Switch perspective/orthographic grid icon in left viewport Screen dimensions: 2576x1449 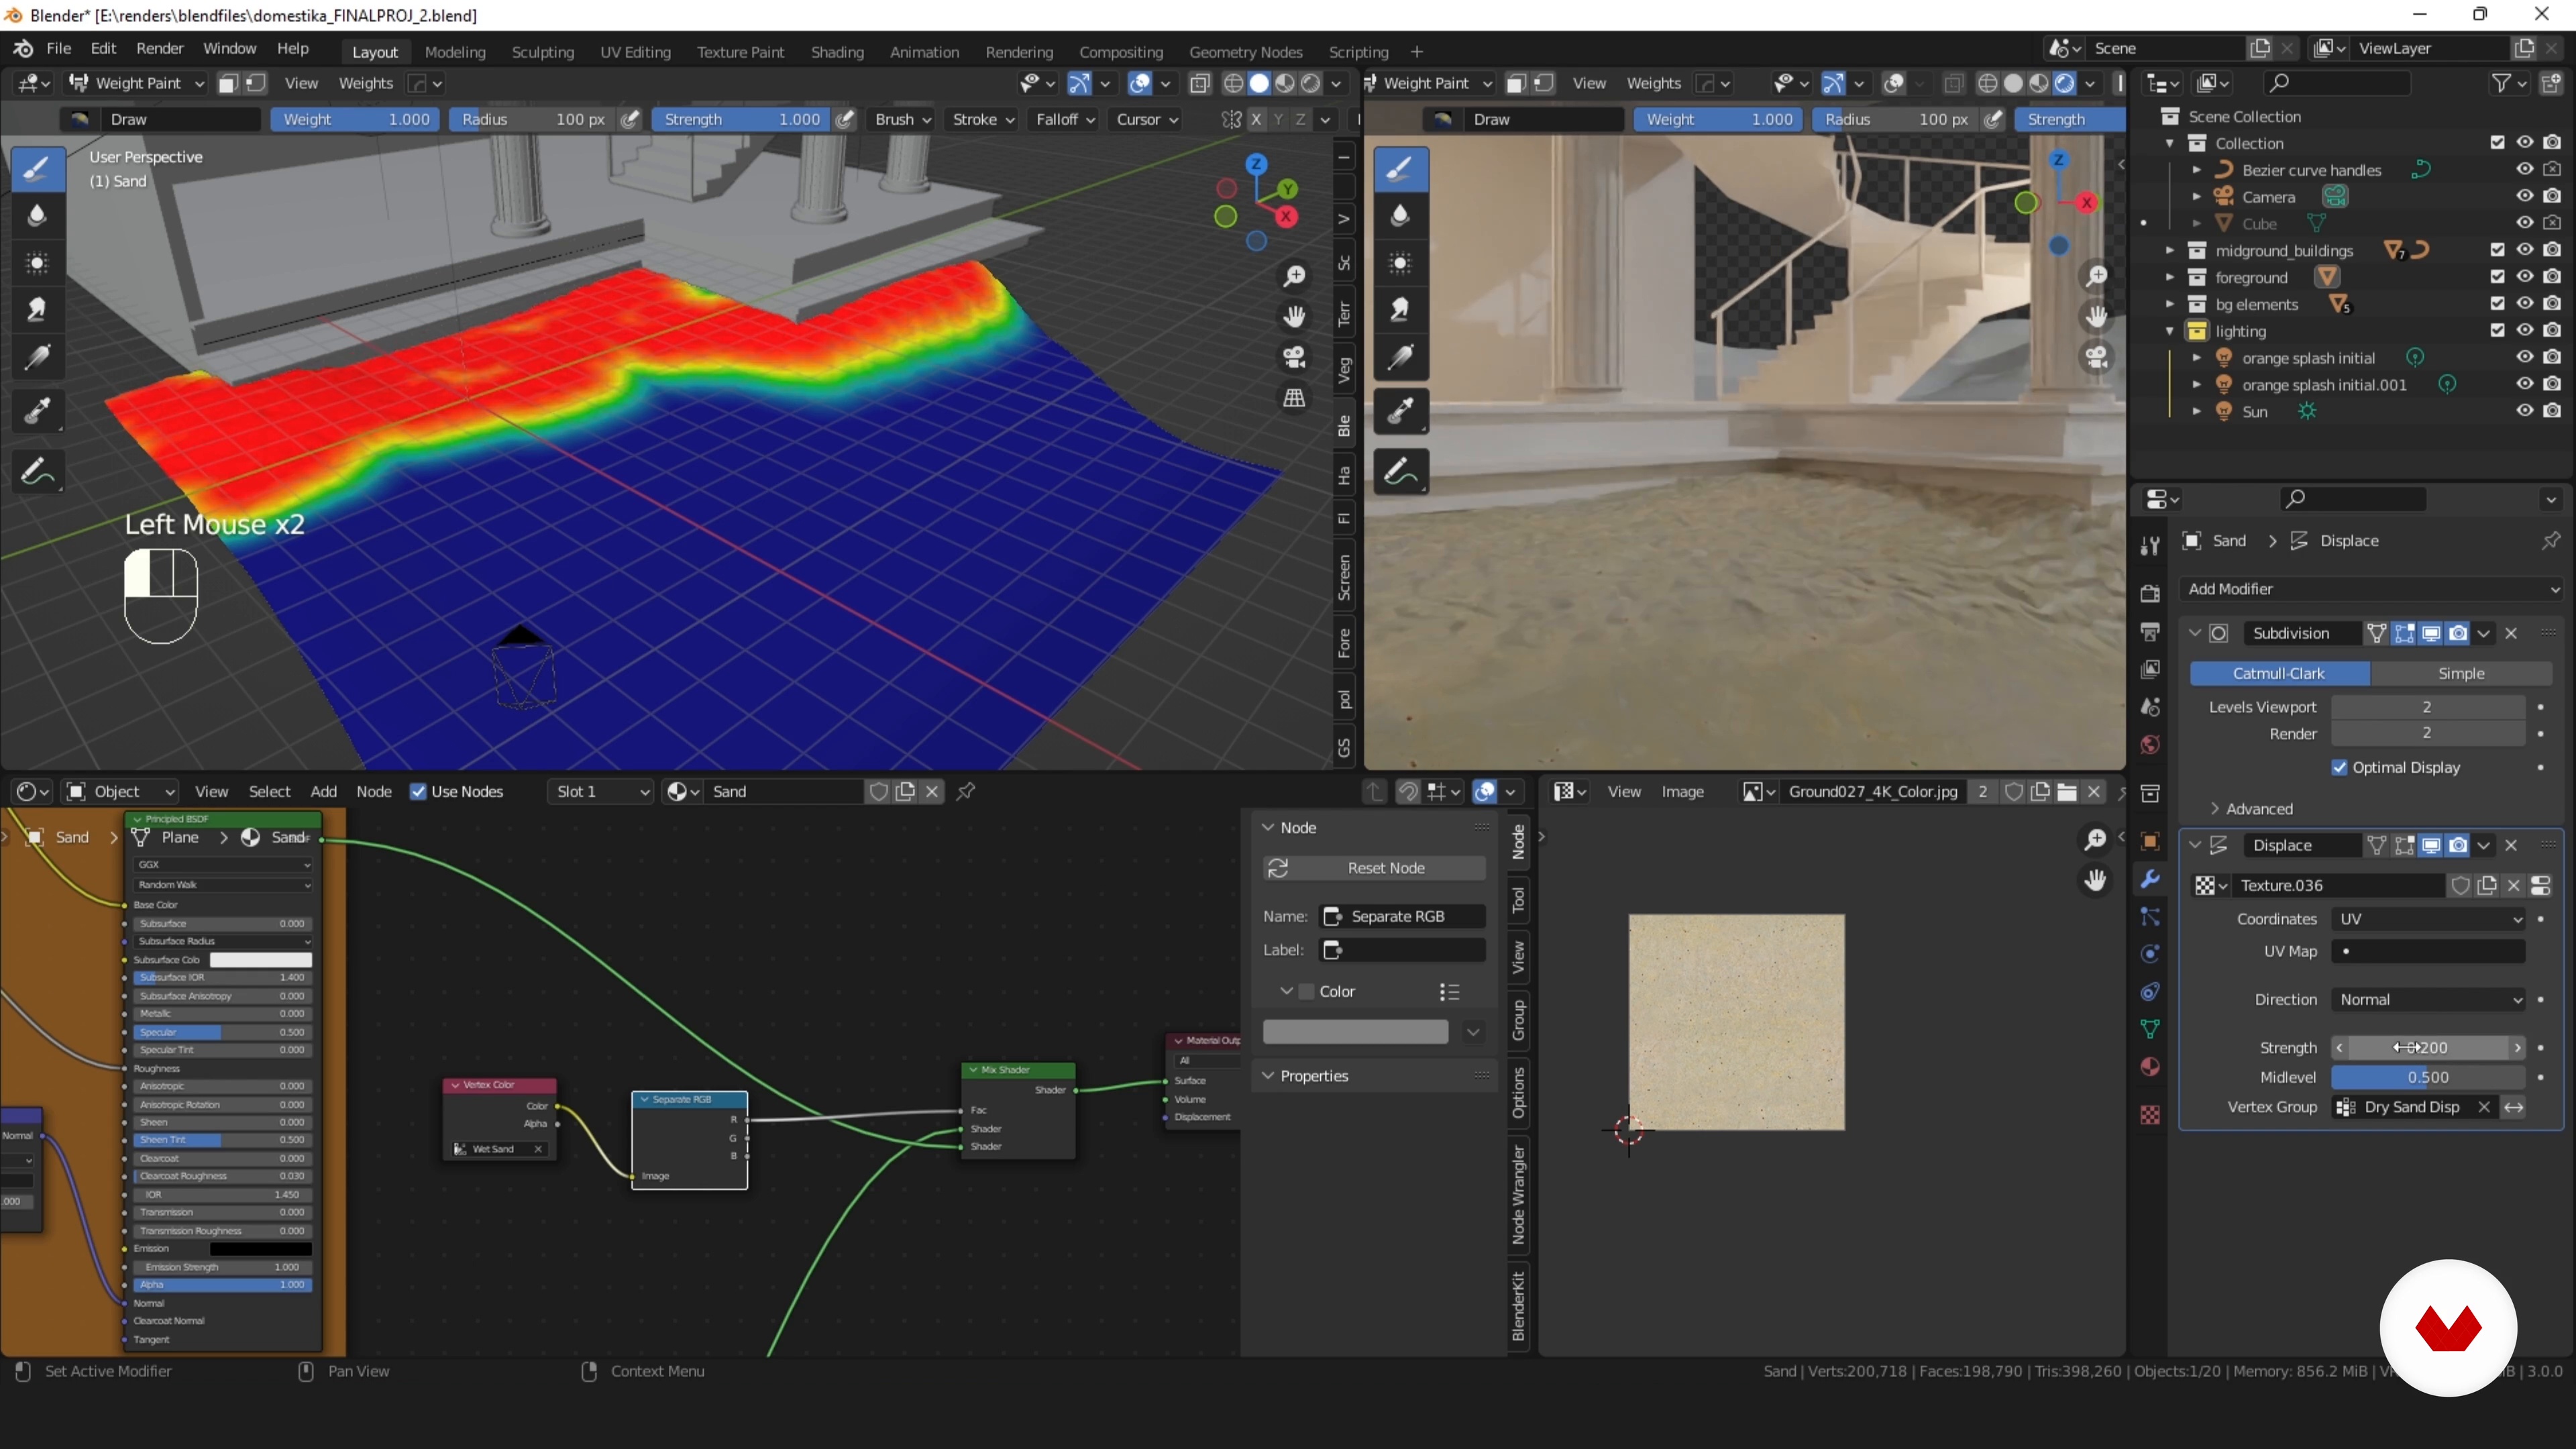point(1295,398)
